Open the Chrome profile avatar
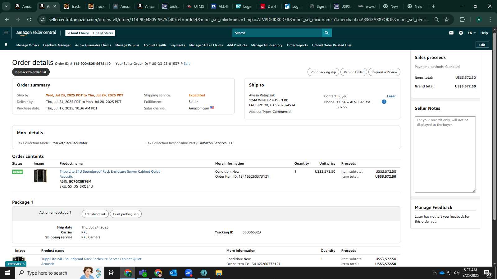 pos(479,20)
